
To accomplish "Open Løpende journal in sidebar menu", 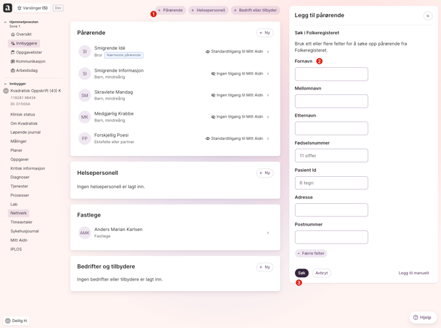I will pos(25,133).
